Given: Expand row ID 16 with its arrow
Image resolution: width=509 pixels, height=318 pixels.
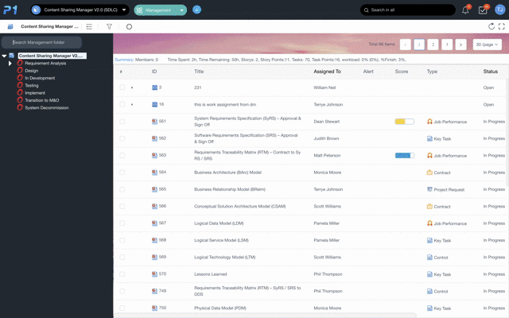Looking at the screenshot, I should [x=132, y=104].
